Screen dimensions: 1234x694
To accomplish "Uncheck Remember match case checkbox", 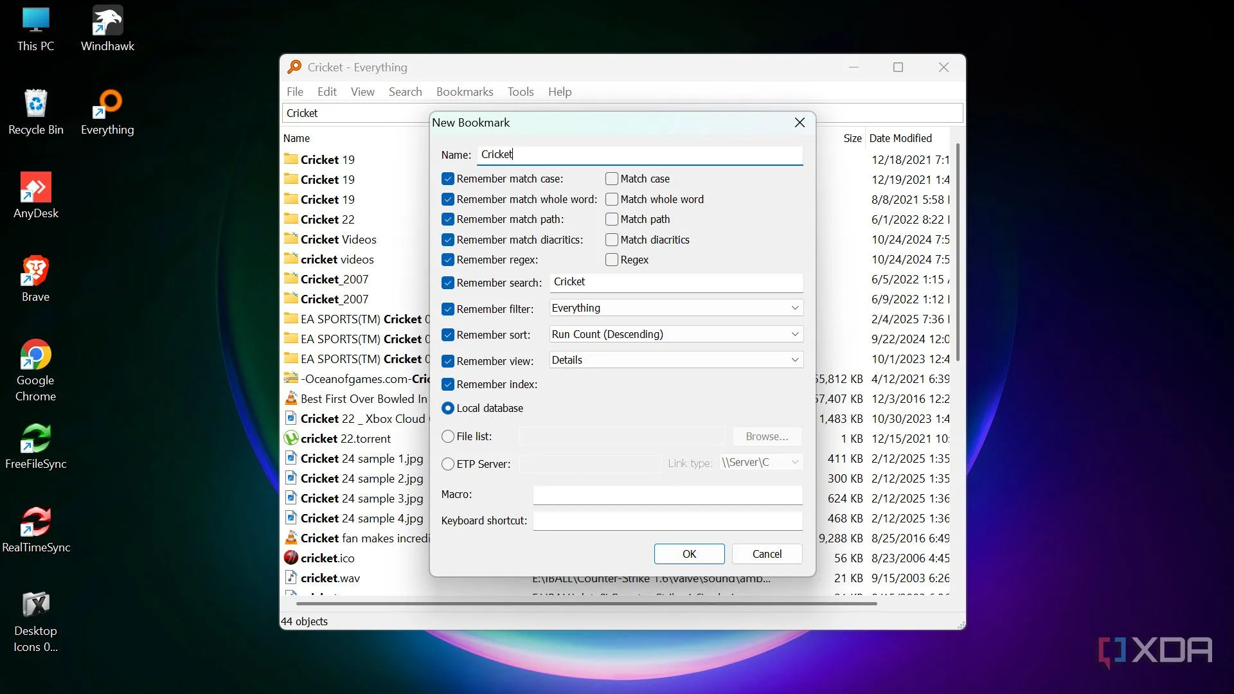I will tap(448, 179).
